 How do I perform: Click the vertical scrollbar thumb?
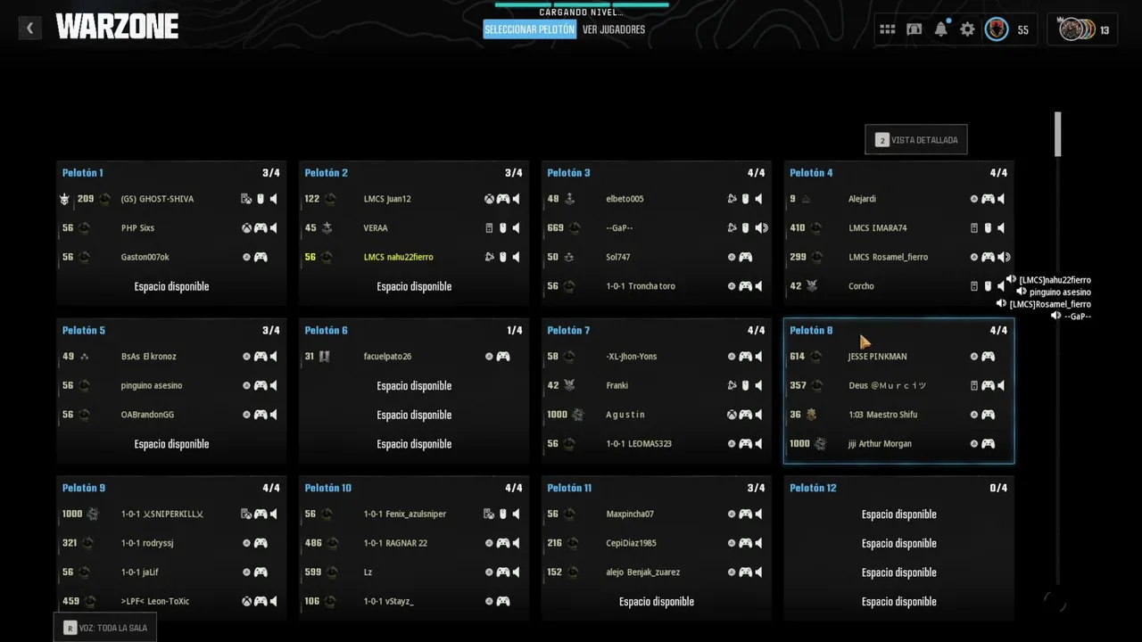(x=1058, y=134)
